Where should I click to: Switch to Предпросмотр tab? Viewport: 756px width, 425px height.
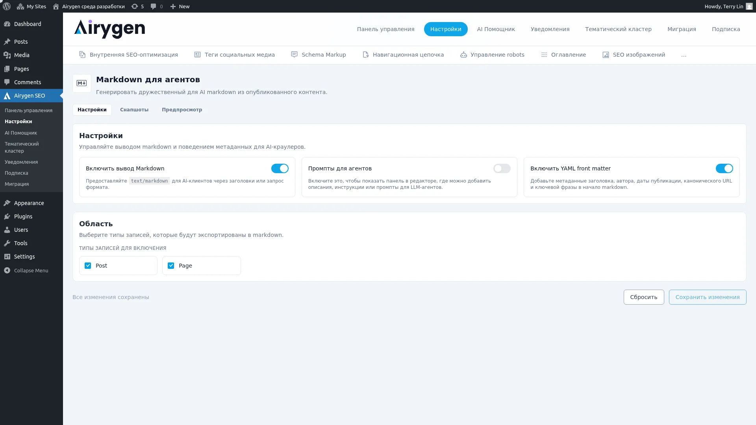(182, 110)
